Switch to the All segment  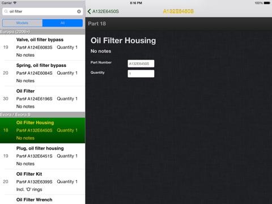click(x=62, y=23)
